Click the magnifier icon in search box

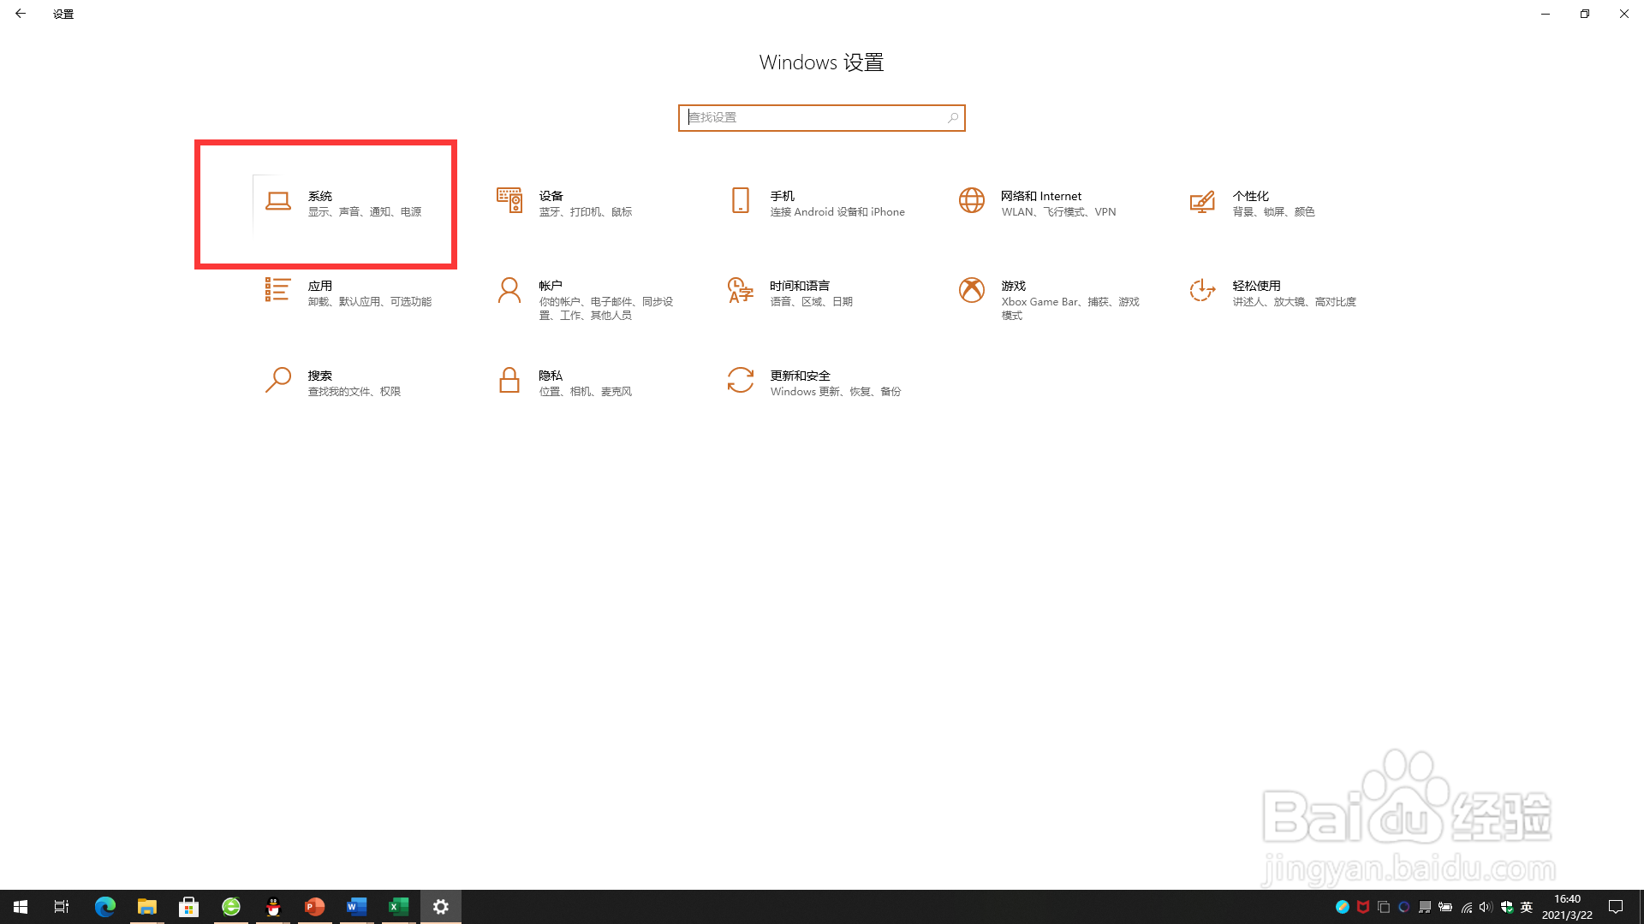(x=952, y=118)
